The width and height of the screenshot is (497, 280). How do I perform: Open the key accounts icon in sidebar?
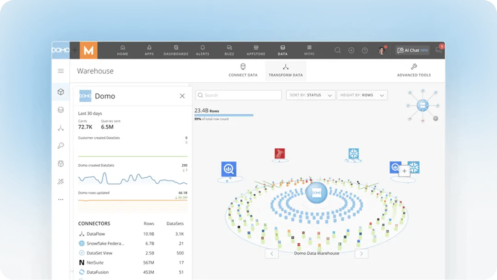61,146
